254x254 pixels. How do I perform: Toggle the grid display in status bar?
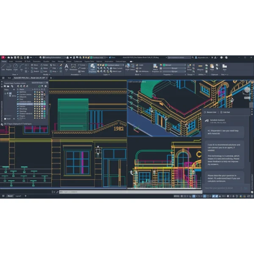[182, 196]
